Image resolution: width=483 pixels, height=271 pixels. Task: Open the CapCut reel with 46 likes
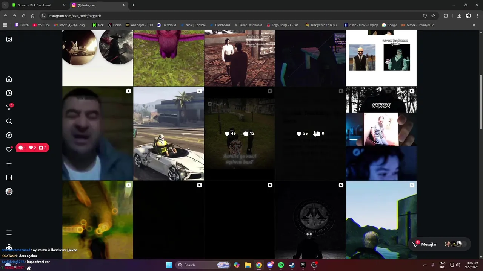239,134
